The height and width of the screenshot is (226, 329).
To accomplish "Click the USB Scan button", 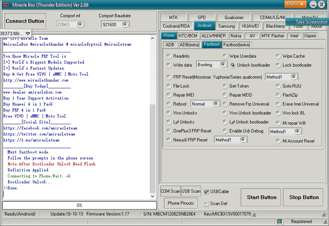I will [191, 191].
